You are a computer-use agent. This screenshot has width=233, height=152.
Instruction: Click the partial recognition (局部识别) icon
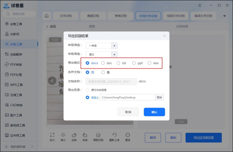(x=98, y=135)
